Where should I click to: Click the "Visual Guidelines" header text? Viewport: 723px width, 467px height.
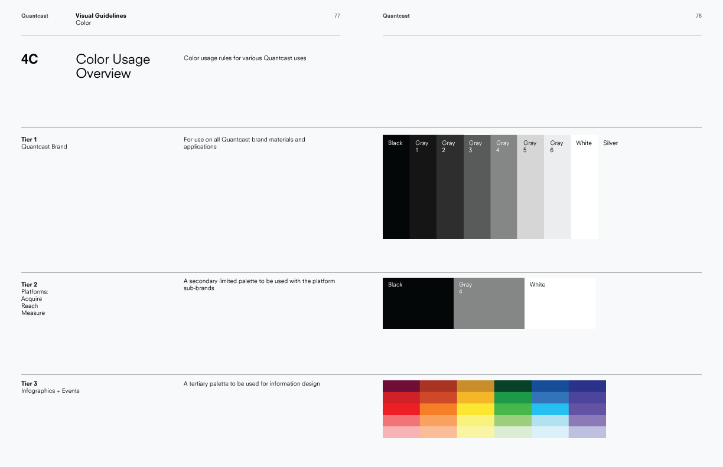click(x=101, y=16)
